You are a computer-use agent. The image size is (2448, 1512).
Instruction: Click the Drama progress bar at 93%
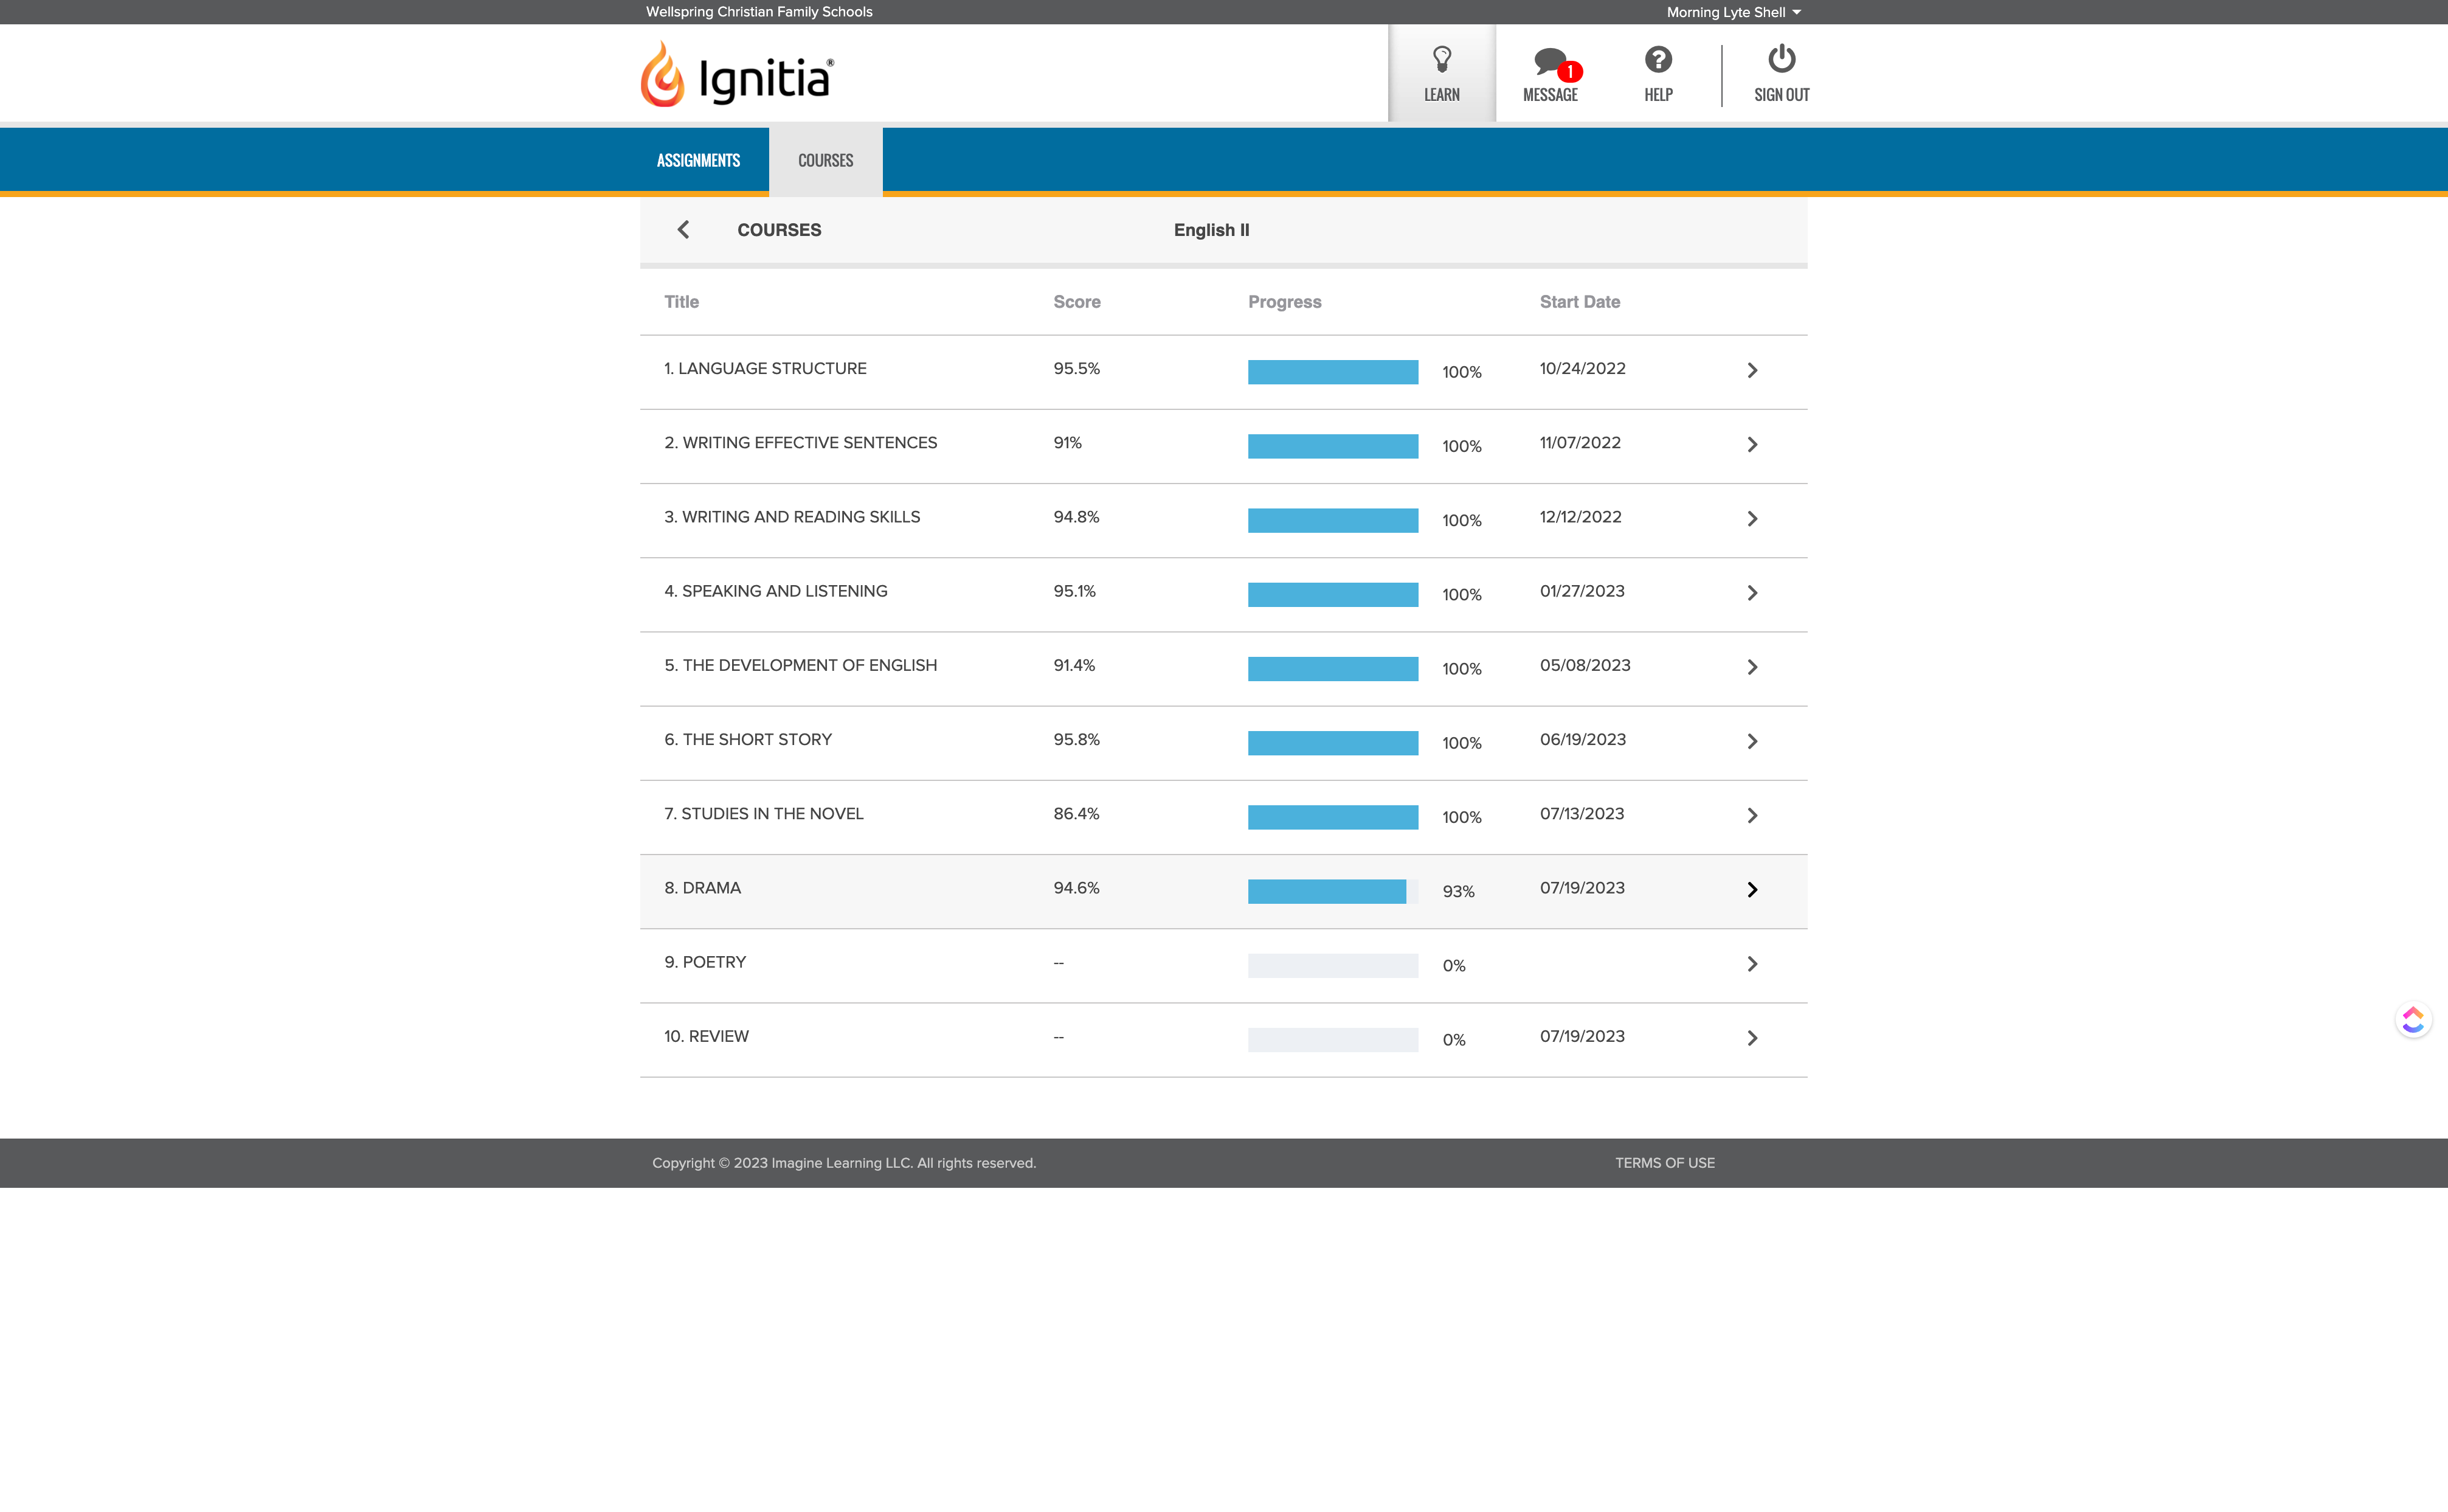(x=1332, y=891)
